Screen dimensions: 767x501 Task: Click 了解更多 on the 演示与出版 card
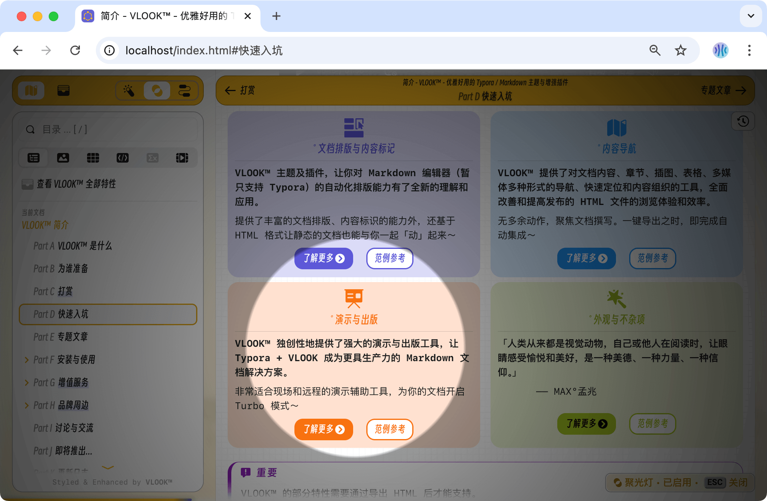click(x=324, y=429)
